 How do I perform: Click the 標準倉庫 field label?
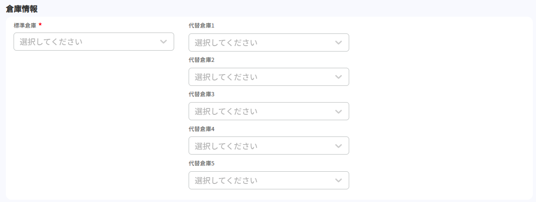point(25,25)
